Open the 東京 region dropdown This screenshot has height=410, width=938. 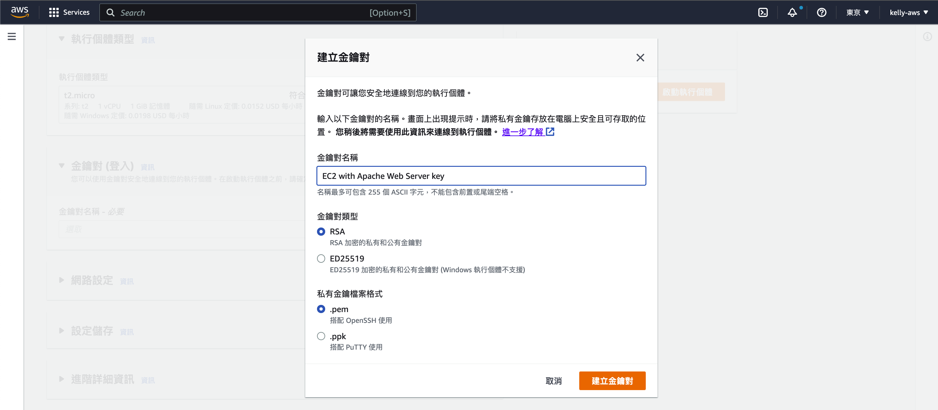857,12
